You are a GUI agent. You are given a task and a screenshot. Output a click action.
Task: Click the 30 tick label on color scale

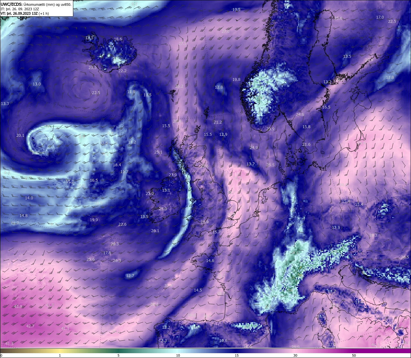(295, 355)
